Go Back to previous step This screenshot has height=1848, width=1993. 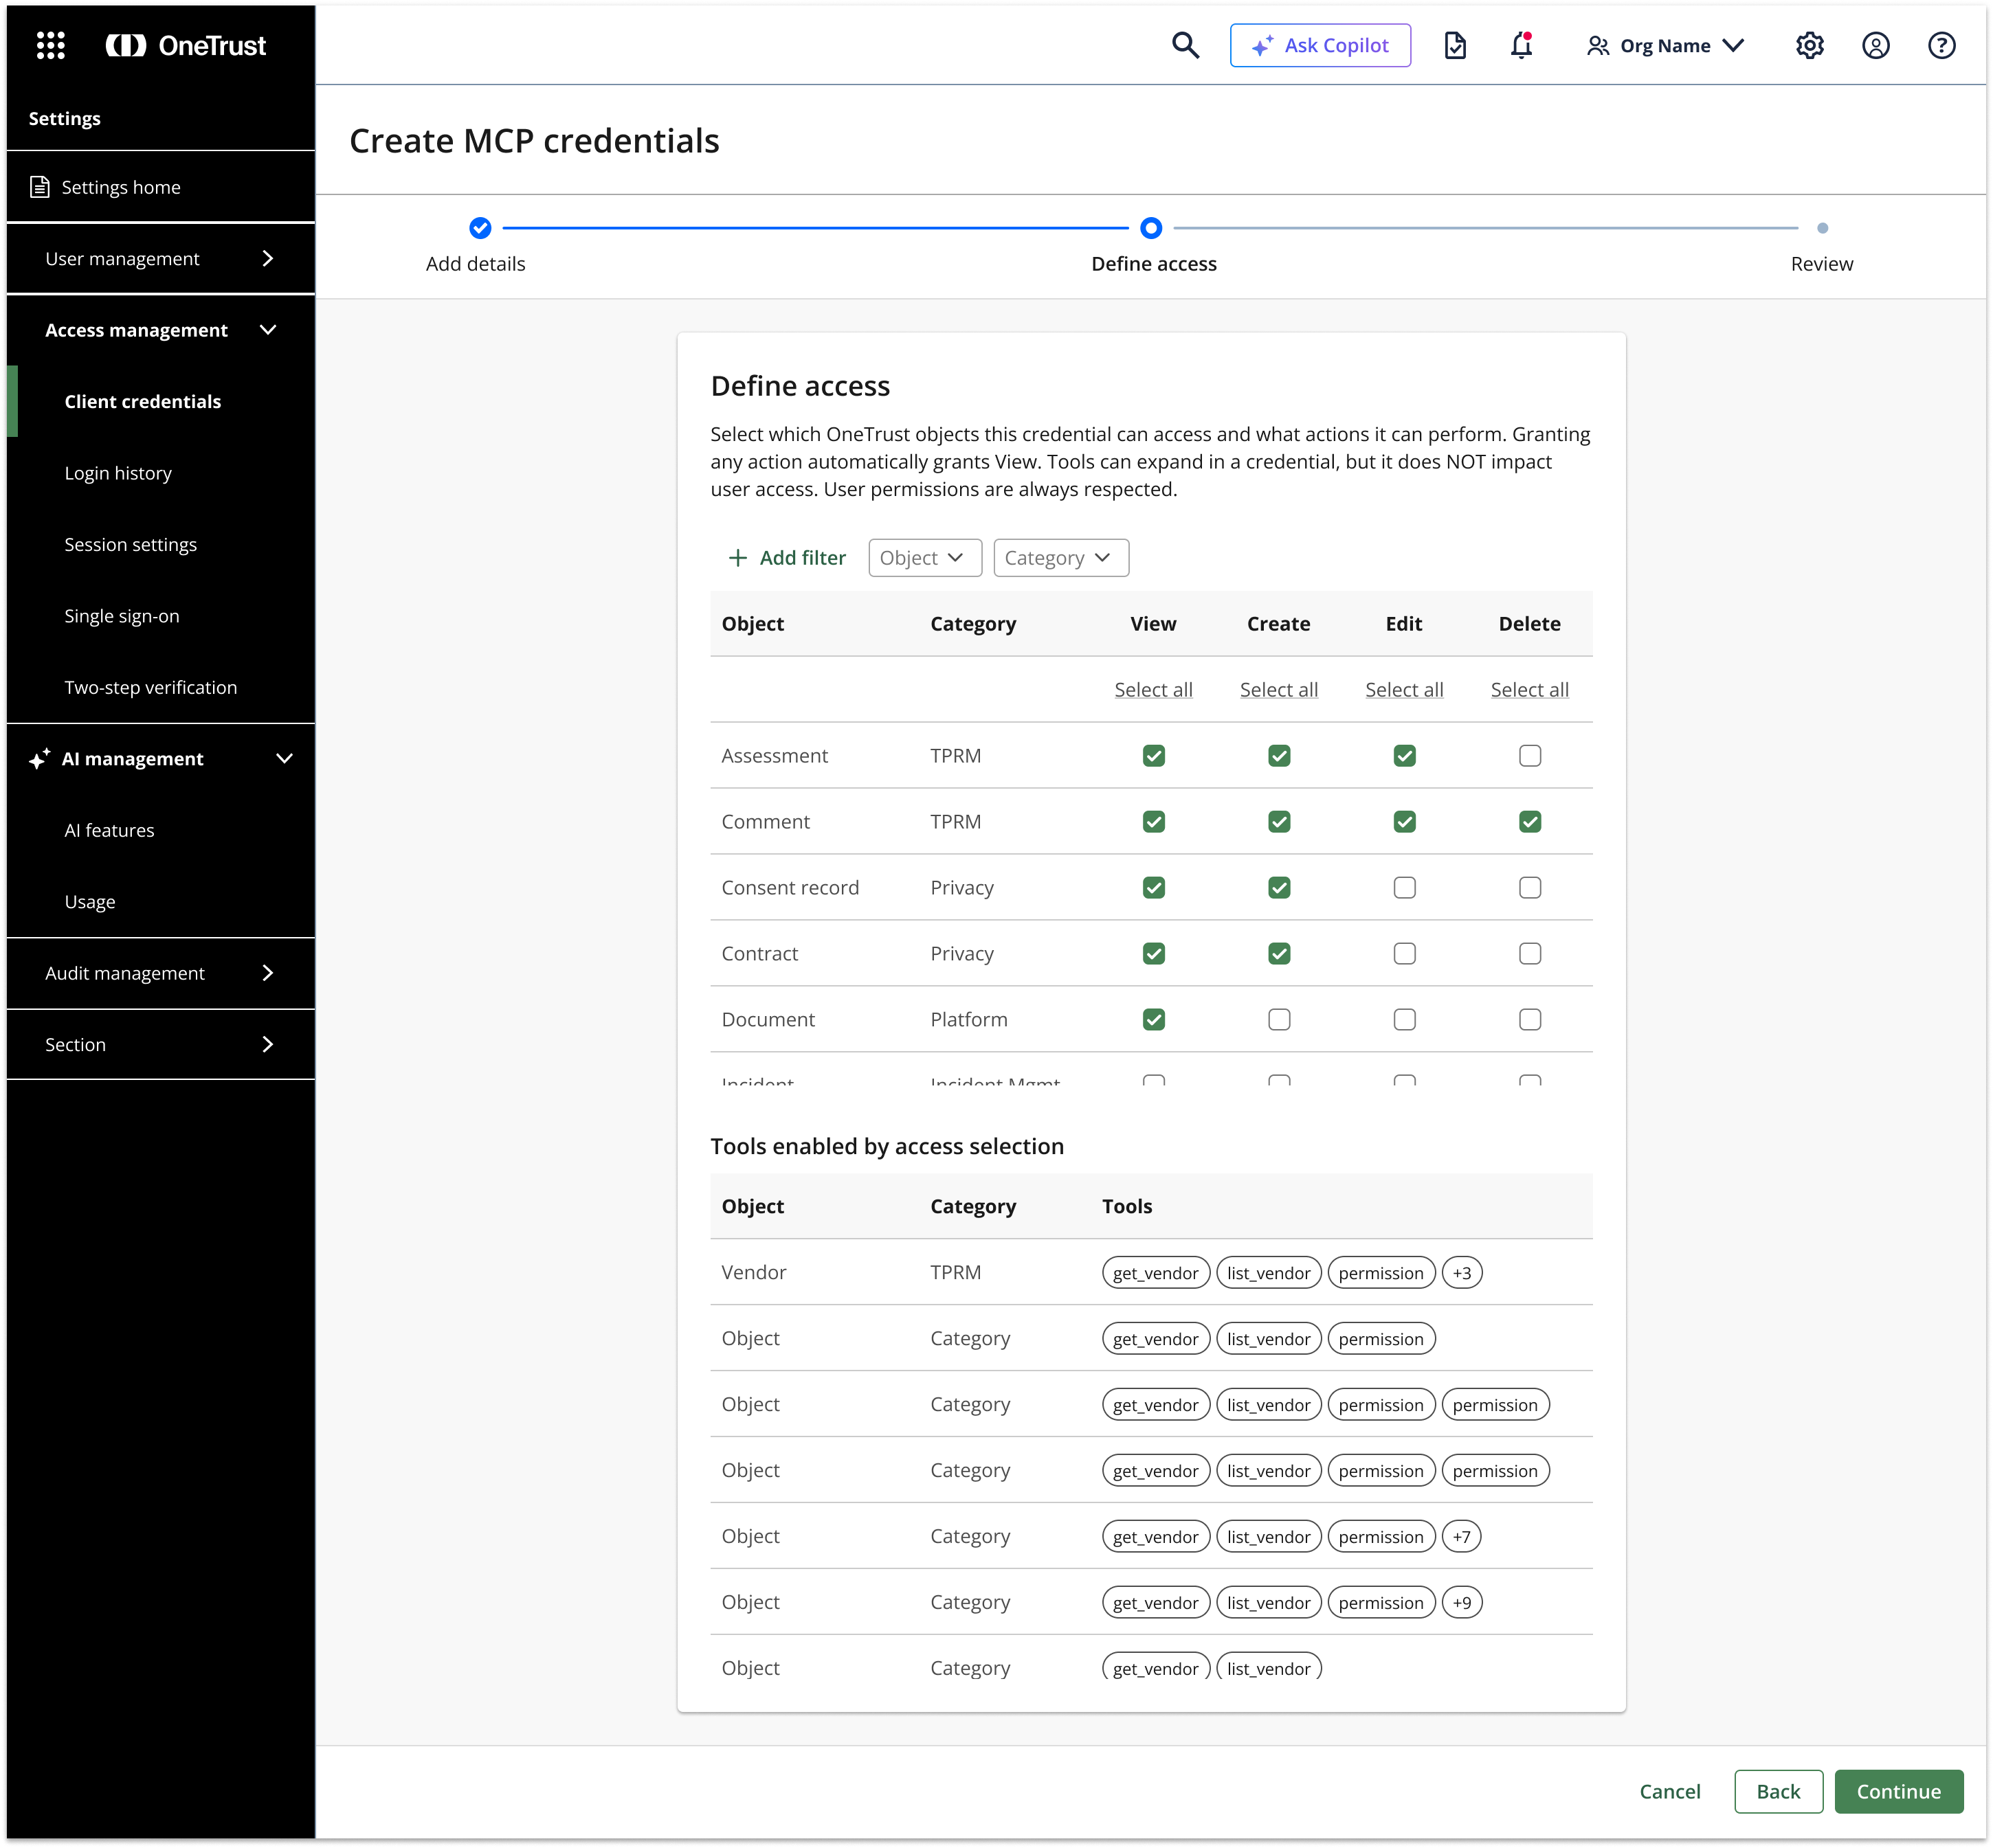coord(1778,1791)
